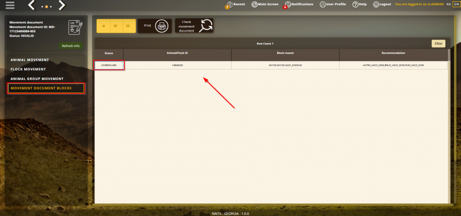
Task: Open User Profile
Action: (332, 5)
